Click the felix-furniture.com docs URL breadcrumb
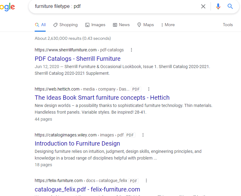The height and width of the screenshot is (196, 241). pyautogui.click(x=81, y=181)
